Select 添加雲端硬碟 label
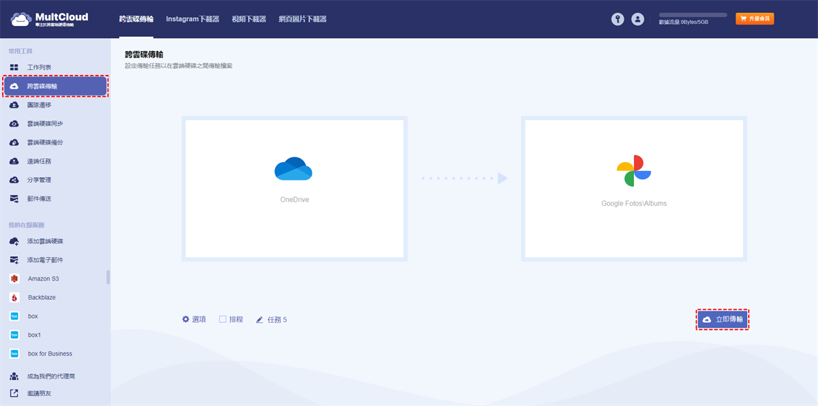Screen dimensions: 818x406 pyautogui.click(x=45, y=241)
